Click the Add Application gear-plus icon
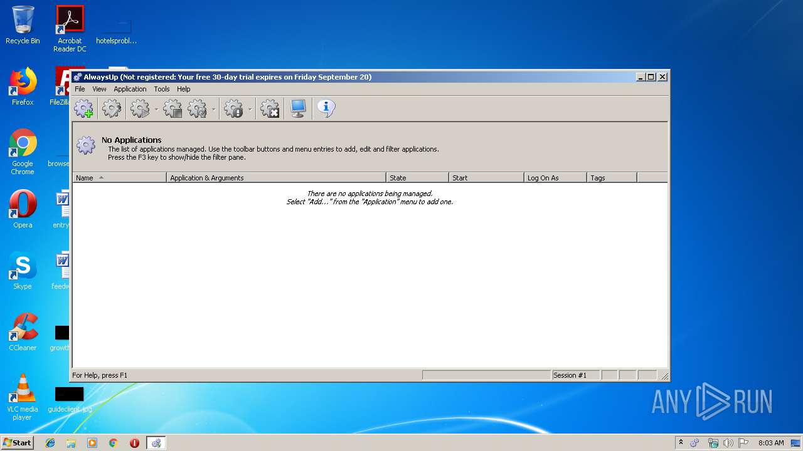This screenshot has height=451, width=803. [83, 108]
